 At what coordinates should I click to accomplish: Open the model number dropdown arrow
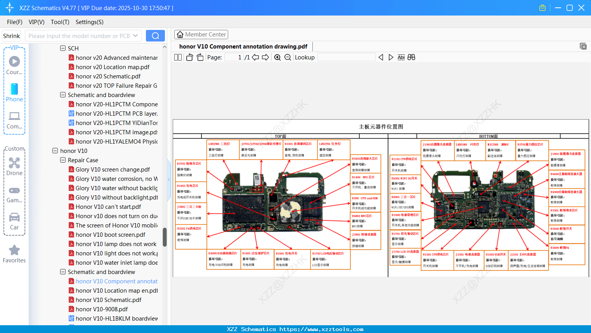point(135,36)
